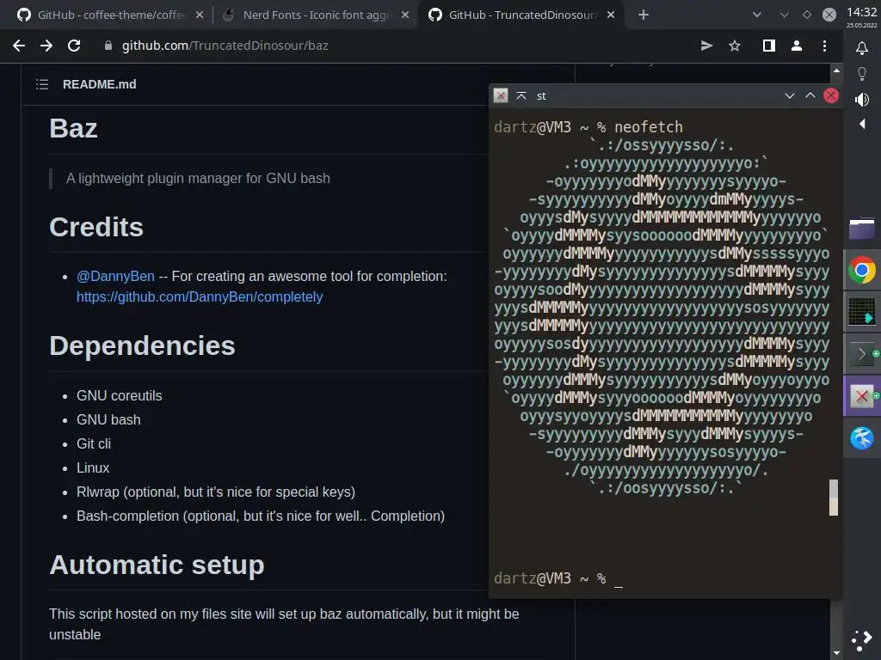Open the notifications bell in panel
Screen dimensions: 881x660
[862, 48]
